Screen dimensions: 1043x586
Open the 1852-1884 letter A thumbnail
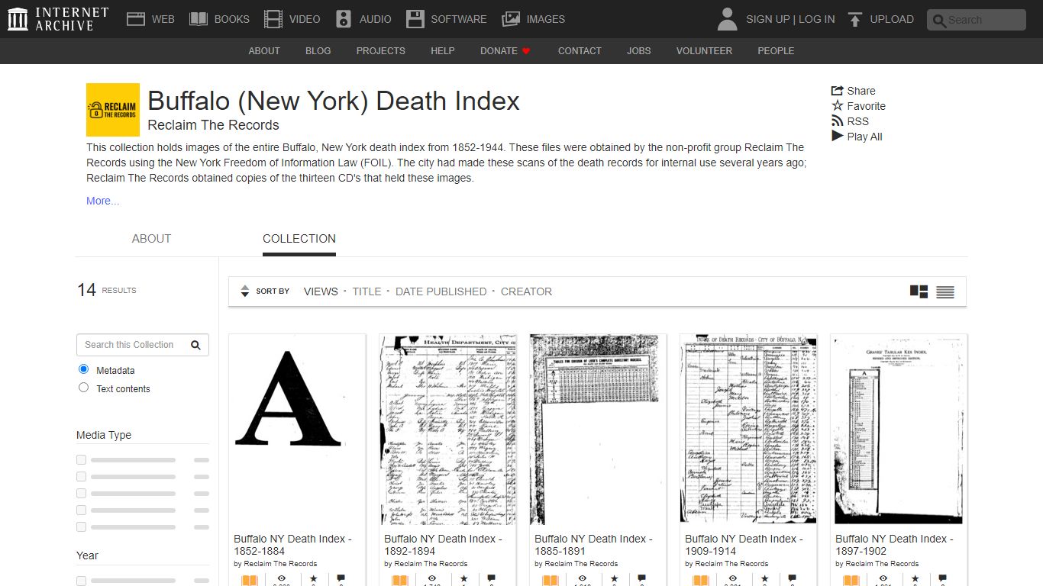coord(297,430)
